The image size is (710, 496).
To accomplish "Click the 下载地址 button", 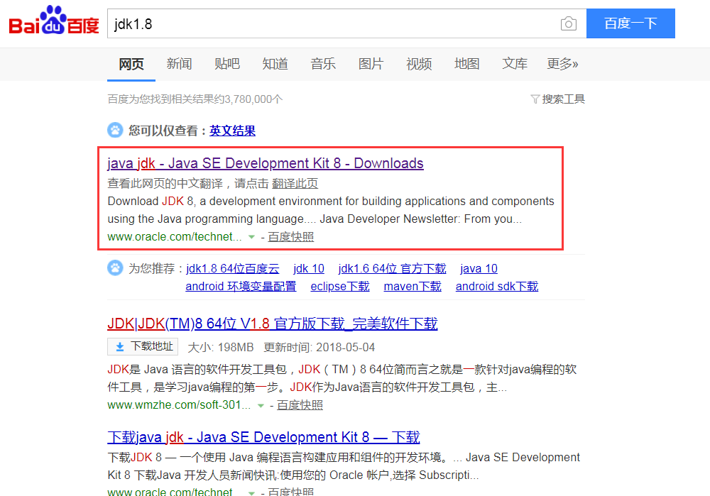I will tap(143, 347).
